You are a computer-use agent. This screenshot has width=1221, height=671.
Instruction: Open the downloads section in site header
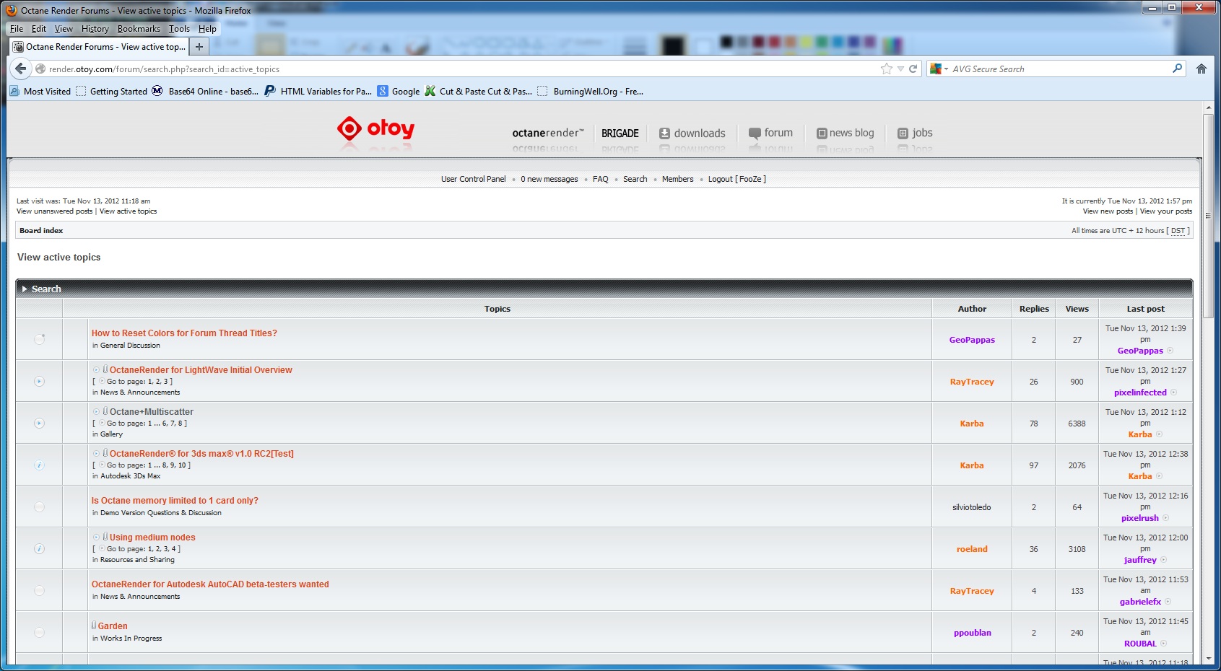pyautogui.click(x=692, y=133)
